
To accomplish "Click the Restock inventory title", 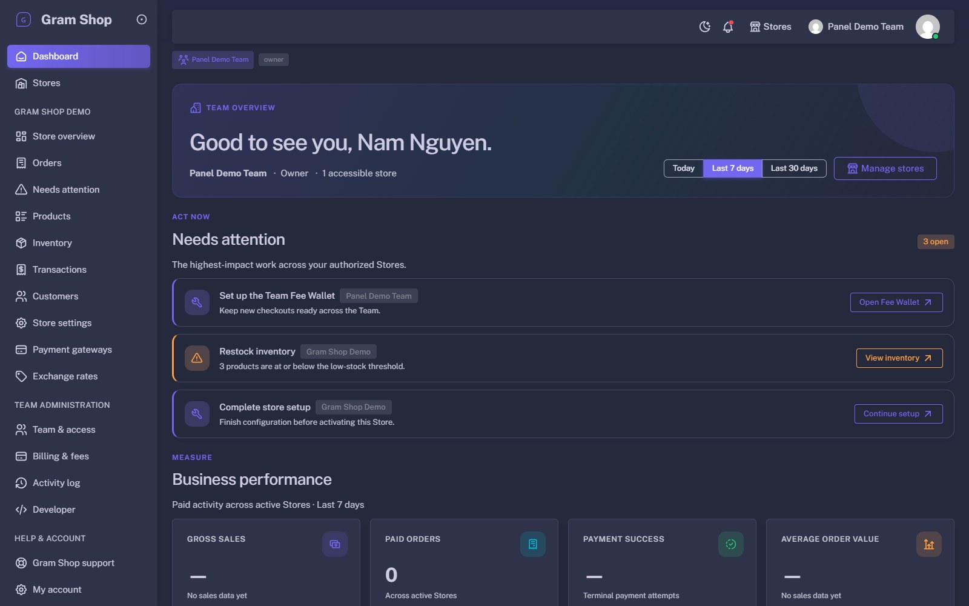I will click(x=257, y=351).
